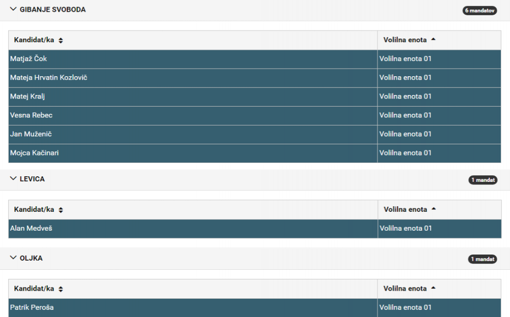Click Kandidat/ka header label in OLJKA table

tap(34, 289)
